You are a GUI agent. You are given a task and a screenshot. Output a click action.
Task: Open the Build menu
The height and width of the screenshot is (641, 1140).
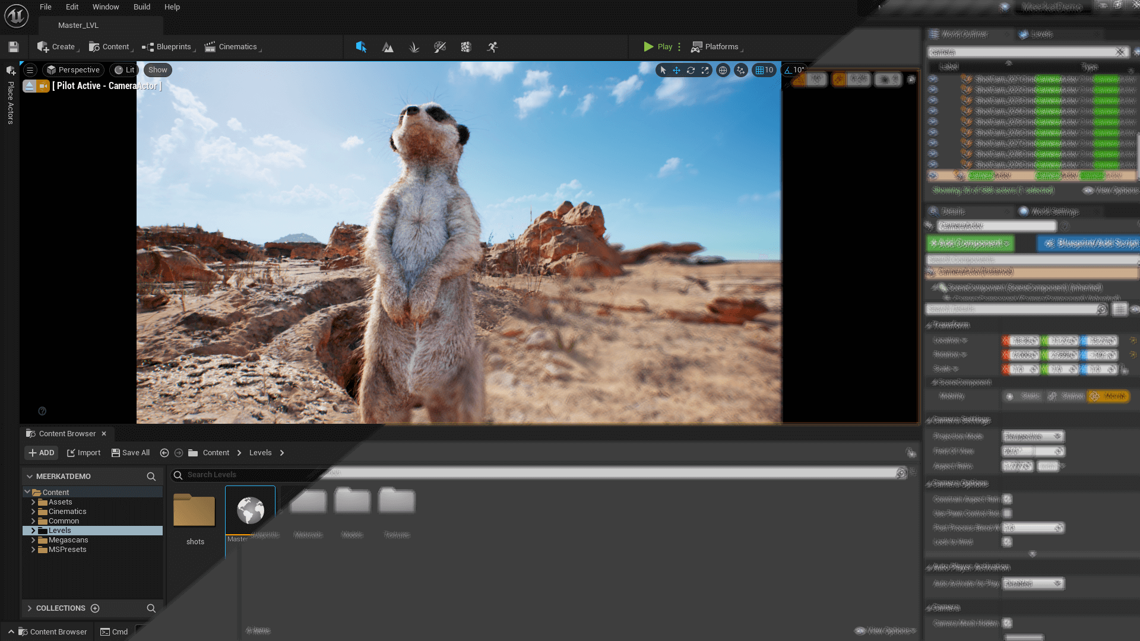point(142,7)
